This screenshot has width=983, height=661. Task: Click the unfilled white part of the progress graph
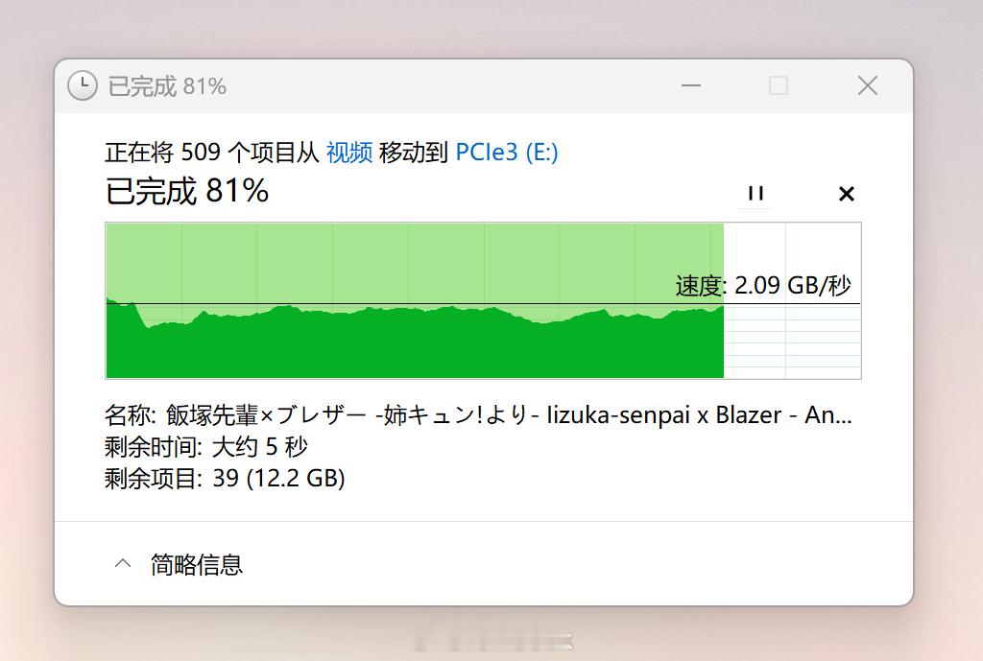pos(791,347)
